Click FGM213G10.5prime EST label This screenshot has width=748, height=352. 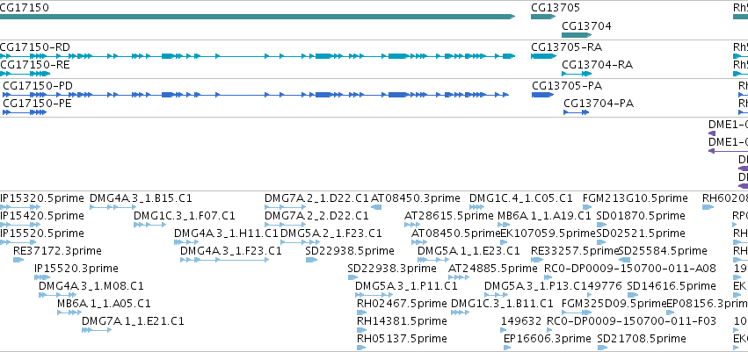[x=635, y=198]
